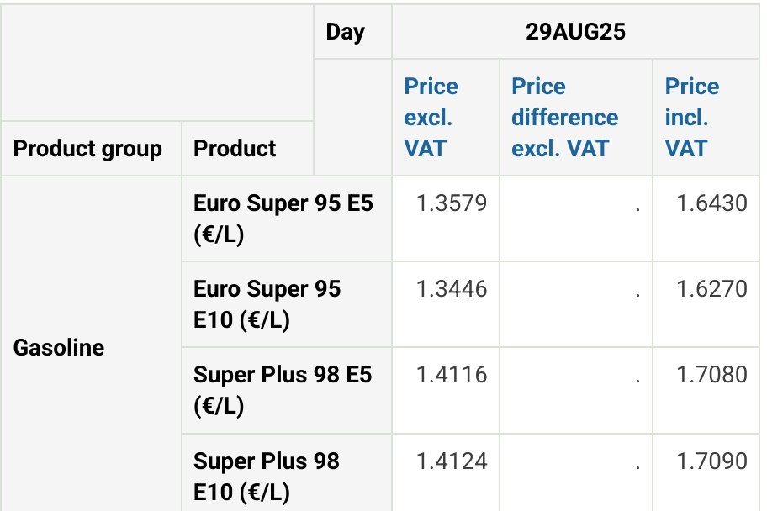Open the Price difference excl. VAT link
The height and width of the screenshot is (511, 767).
564,118
